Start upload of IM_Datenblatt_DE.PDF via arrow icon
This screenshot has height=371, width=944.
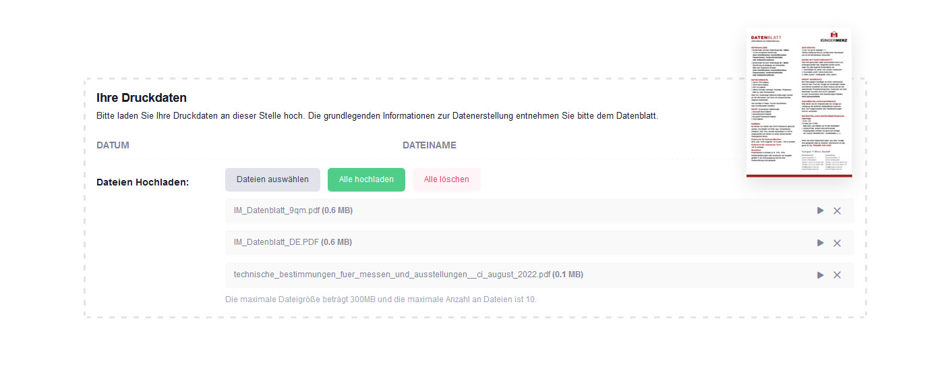(820, 243)
